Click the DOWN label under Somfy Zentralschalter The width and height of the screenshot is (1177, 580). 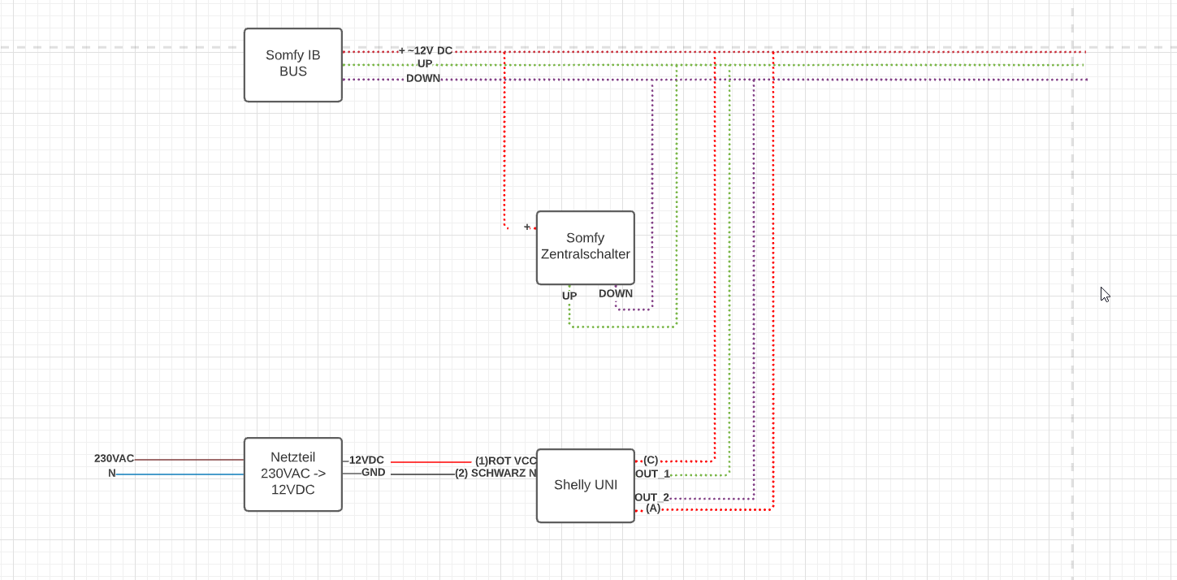pyautogui.click(x=616, y=293)
